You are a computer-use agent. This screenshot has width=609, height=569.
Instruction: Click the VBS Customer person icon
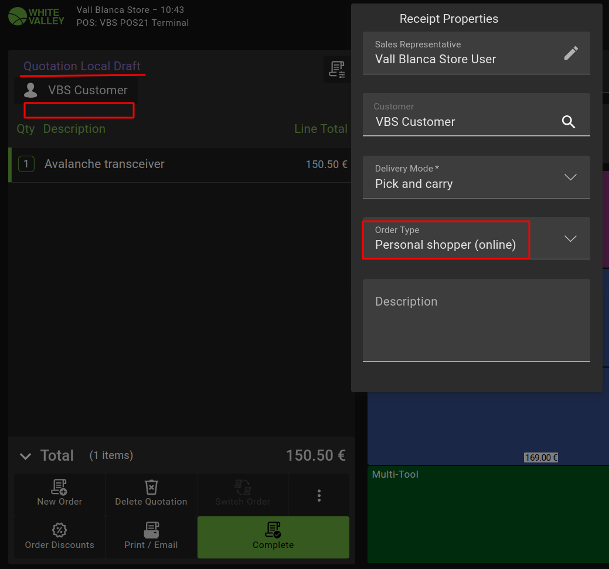tap(30, 90)
